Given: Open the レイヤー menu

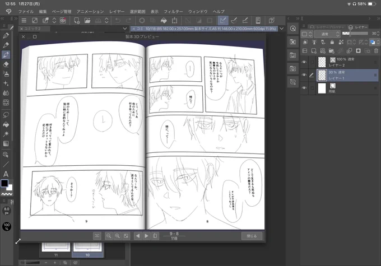Looking at the screenshot, I should (117, 11).
